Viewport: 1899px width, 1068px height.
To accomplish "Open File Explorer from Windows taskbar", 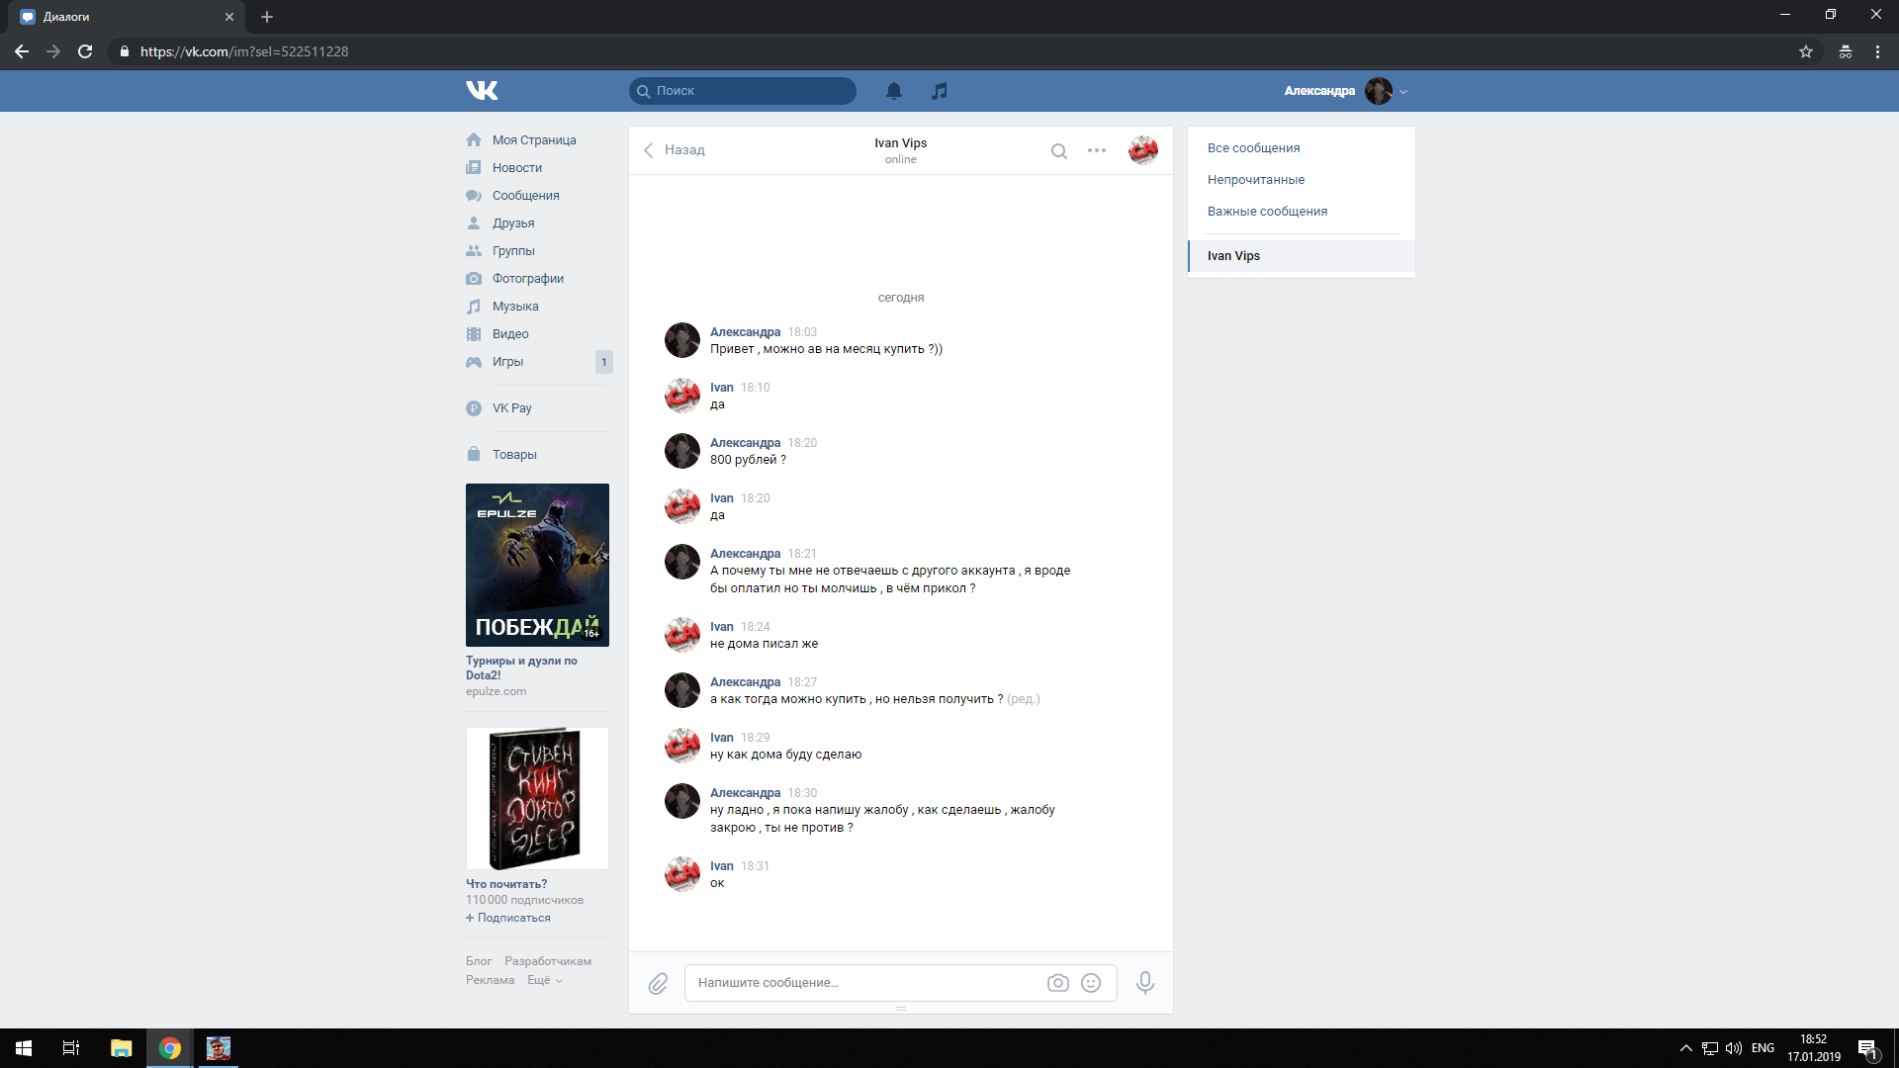I will click(x=121, y=1048).
